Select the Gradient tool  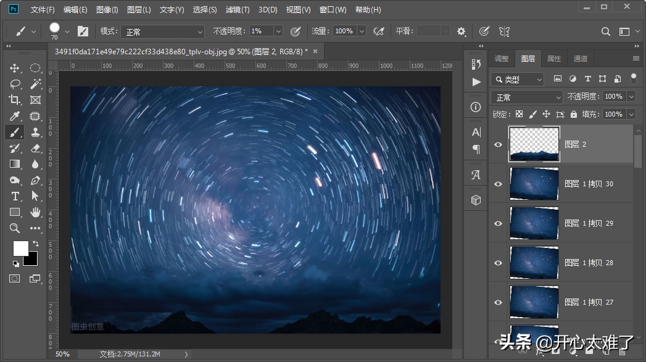pyautogui.click(x=15, y=164)
